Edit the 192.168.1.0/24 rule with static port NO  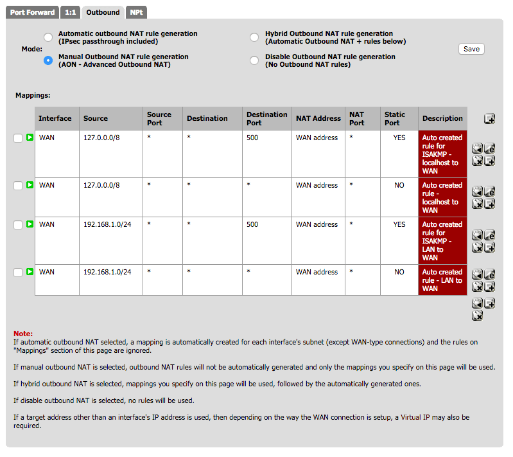489,274
